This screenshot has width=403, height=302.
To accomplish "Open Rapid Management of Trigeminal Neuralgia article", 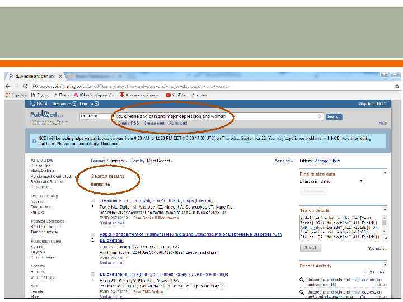I will pyautogui.click(x=190, y=237).
